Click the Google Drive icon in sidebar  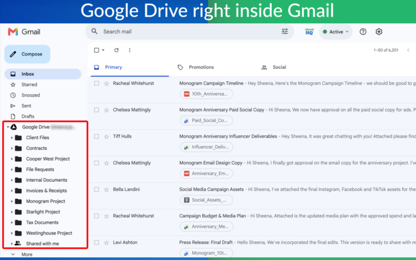click(14, 127)
